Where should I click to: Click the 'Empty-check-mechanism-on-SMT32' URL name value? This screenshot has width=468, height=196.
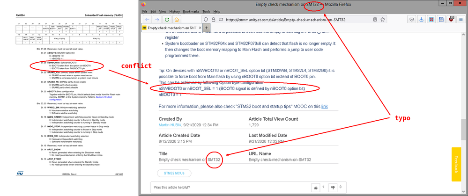click(280, 160)
